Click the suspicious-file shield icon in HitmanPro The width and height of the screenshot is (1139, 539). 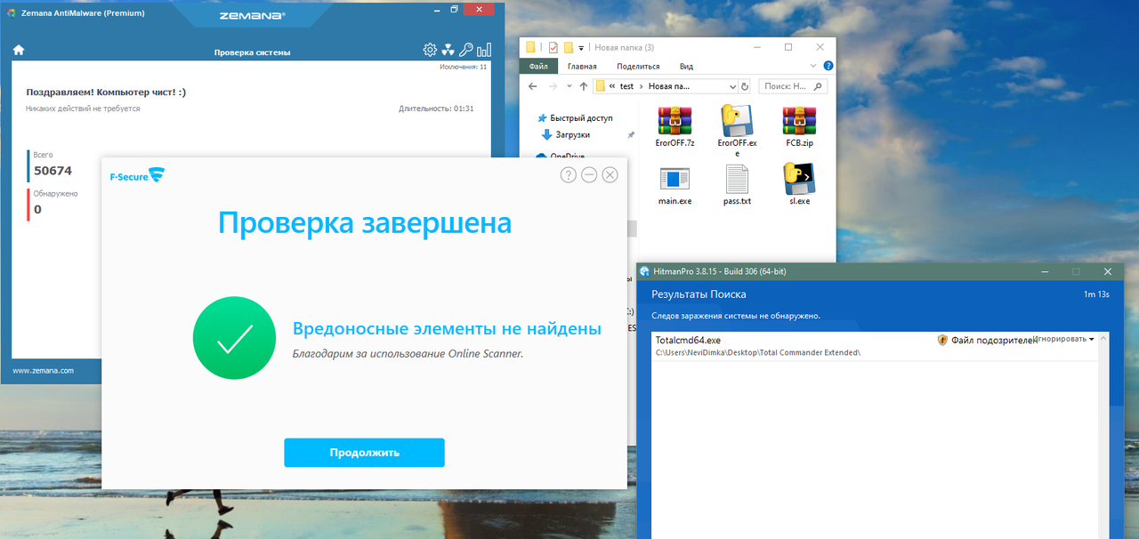(942, 340)
